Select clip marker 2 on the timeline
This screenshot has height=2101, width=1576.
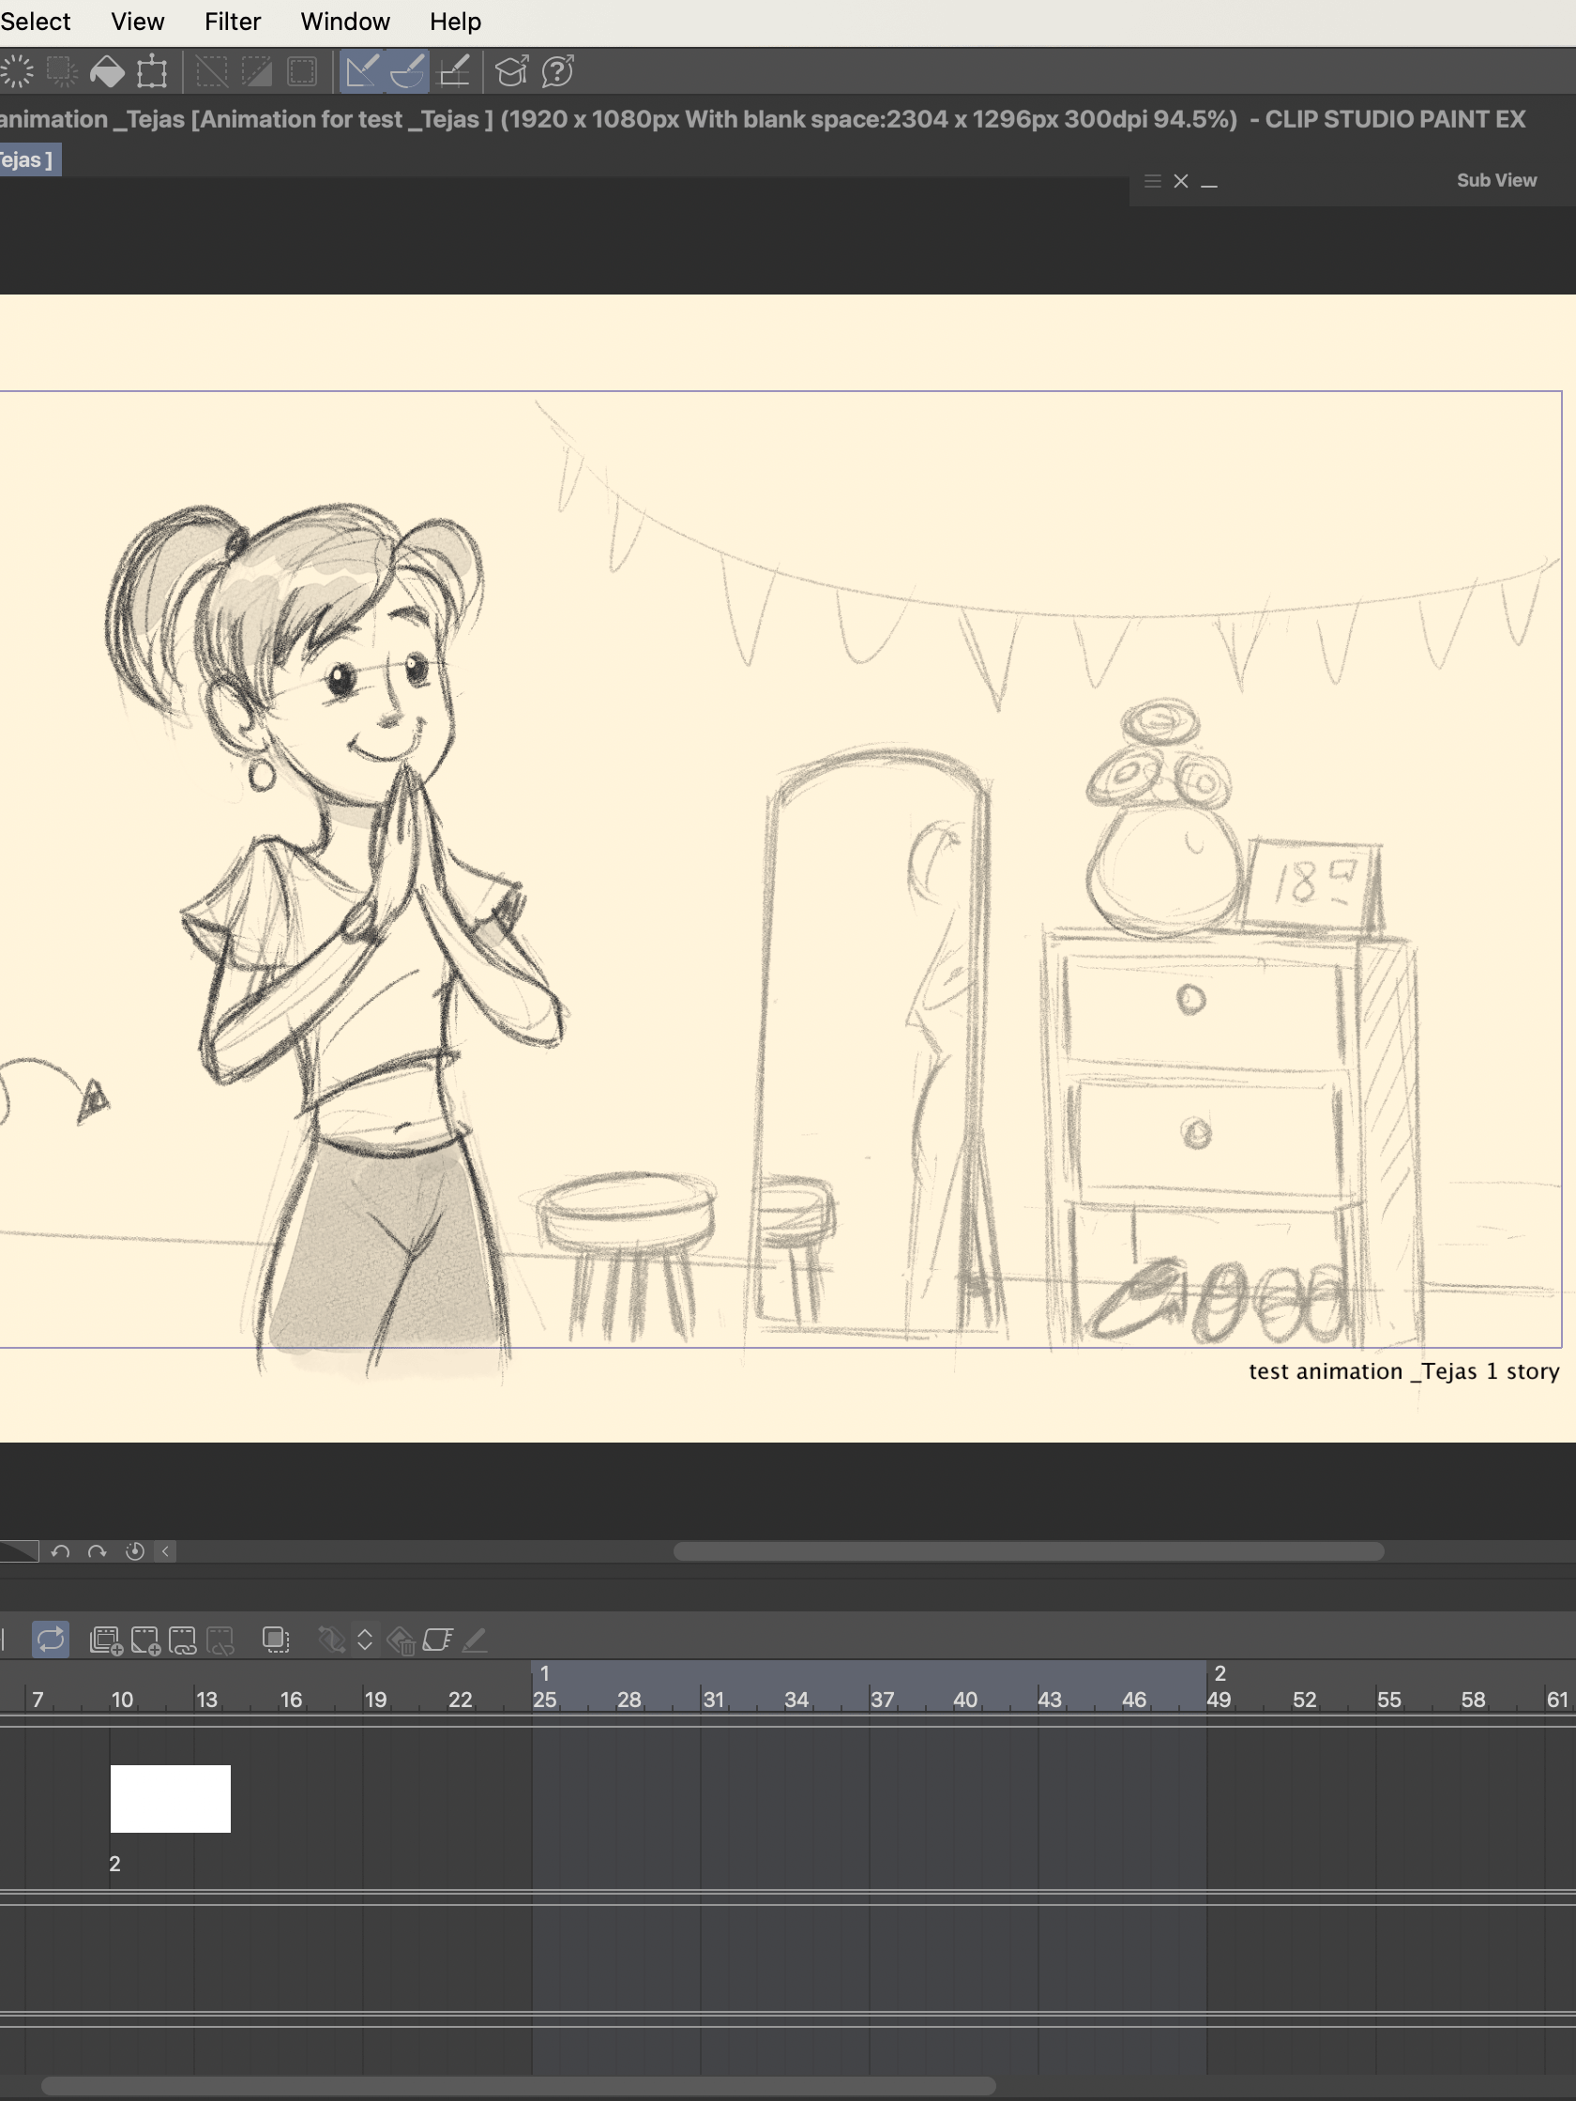coord(1220,1672)
